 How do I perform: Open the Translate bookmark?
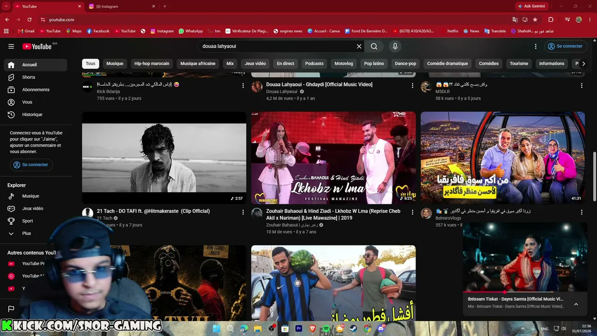495,31
